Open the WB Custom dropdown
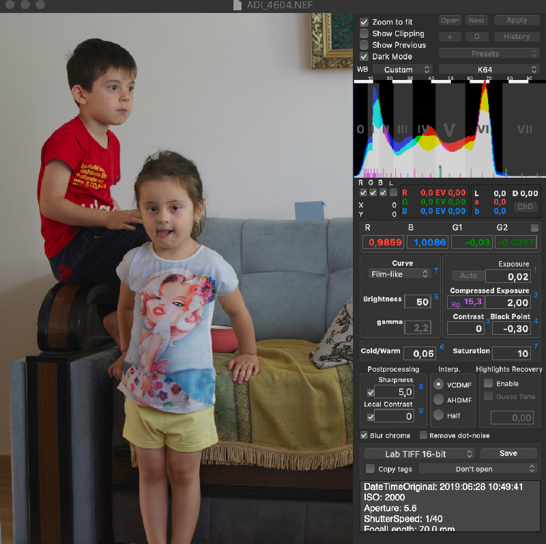 tap(403, 70)
